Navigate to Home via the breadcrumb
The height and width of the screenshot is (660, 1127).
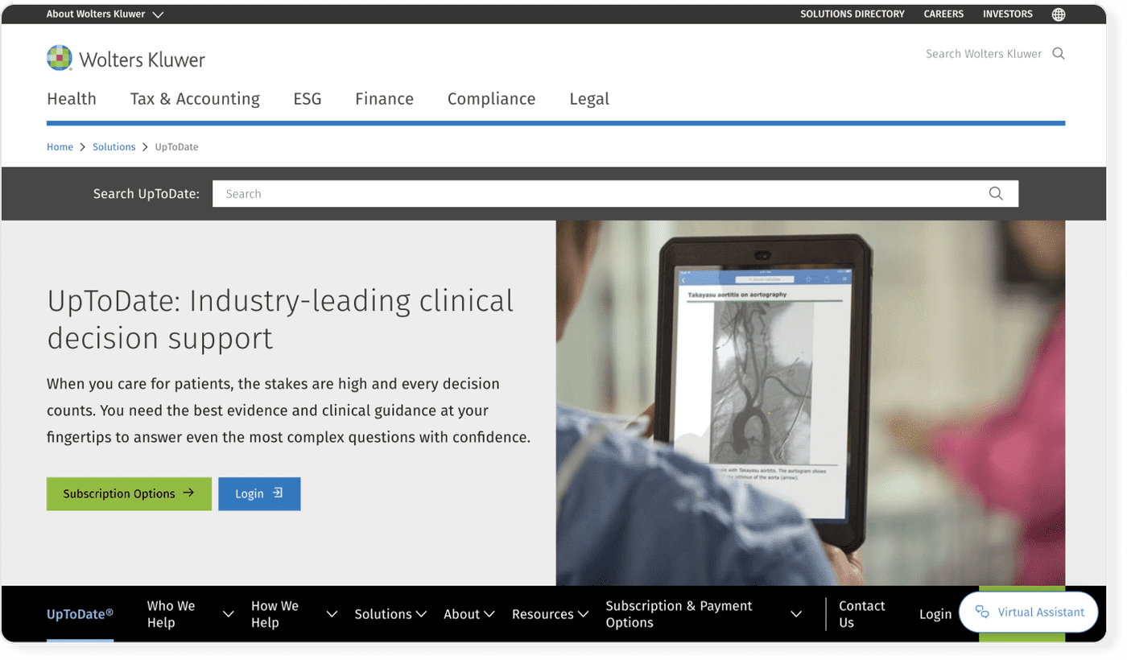[60, 146]
